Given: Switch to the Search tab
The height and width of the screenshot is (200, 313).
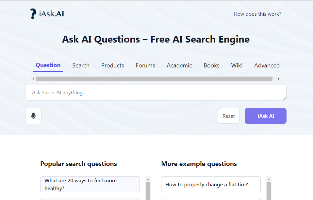Looking at the screenshot, I should coord(81,65).
